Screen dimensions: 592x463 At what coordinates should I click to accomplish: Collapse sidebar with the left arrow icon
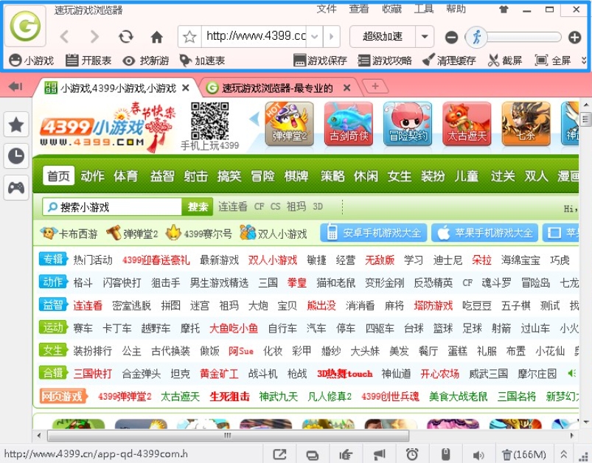pyautogui.click(x=15, y=86)
